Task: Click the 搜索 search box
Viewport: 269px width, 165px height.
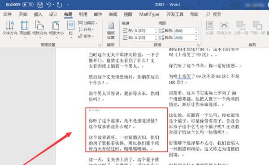Action: pos(217,15)
